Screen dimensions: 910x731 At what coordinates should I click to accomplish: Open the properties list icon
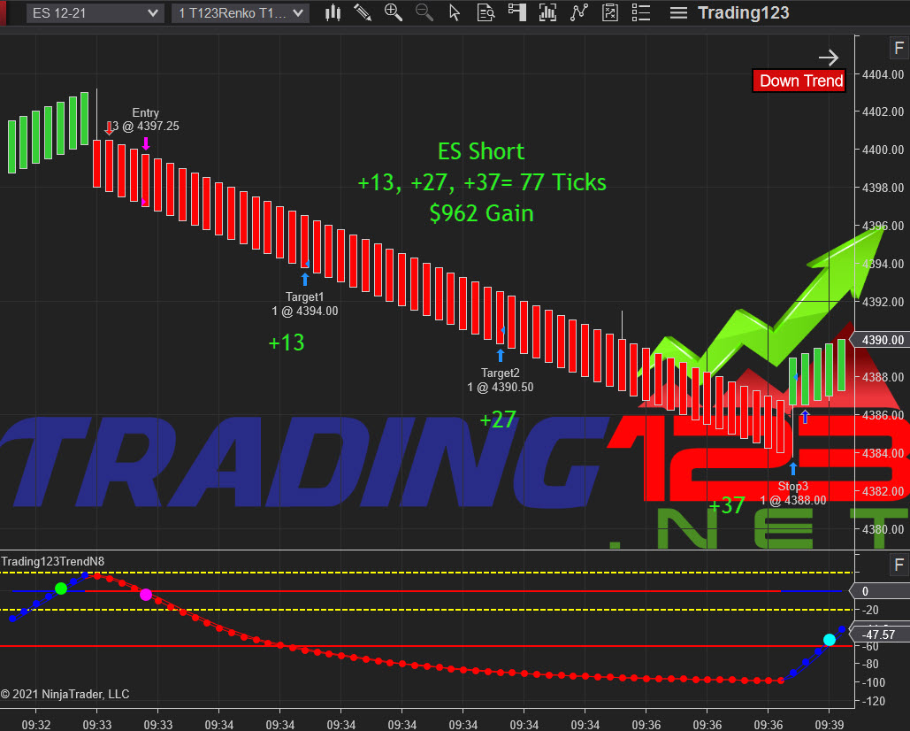point(640,12)
